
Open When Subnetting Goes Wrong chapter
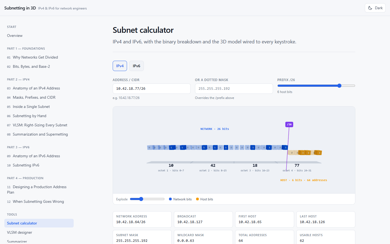[x=39, y=201]
